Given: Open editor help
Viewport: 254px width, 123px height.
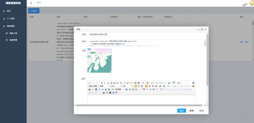Looking at the screenshot, I should pyautogui.click(x=113, y=92).
